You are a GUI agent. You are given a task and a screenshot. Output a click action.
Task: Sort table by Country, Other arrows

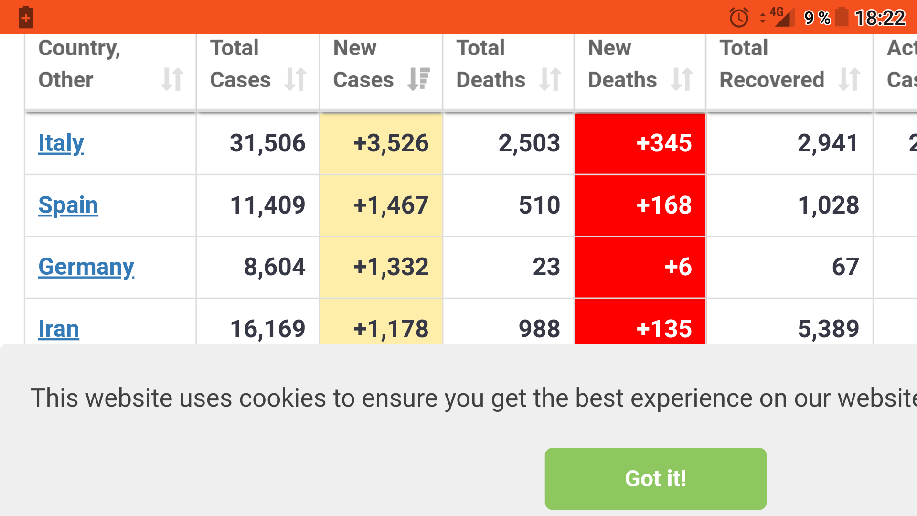(172, 79)
